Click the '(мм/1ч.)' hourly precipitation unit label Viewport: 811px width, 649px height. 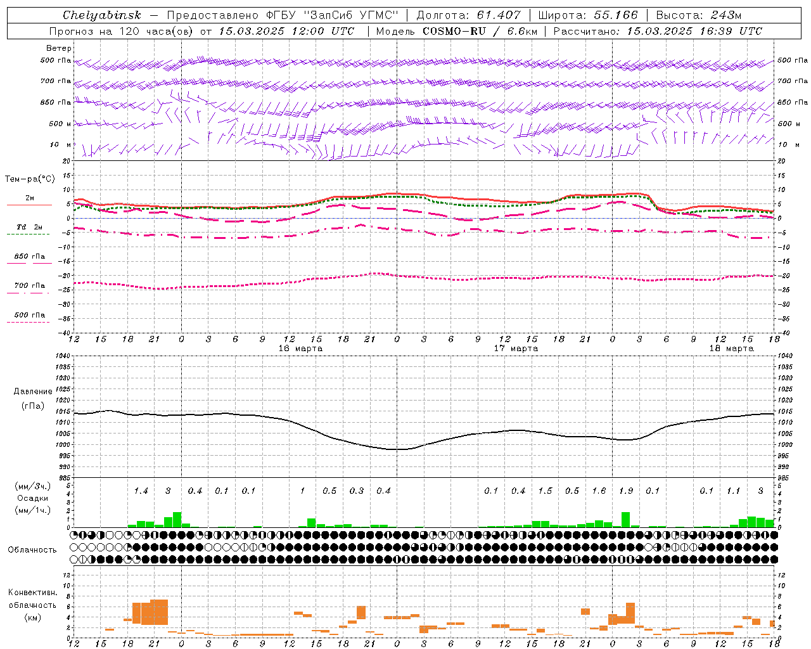click(33, 510)
